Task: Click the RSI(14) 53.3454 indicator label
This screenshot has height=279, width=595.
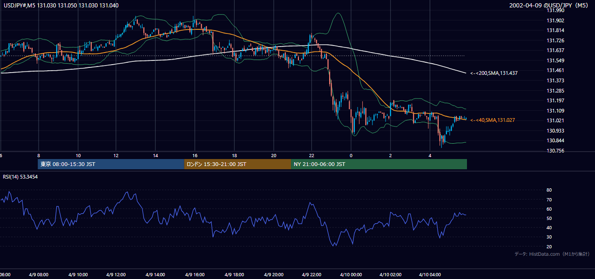Action: click(20, 177)
